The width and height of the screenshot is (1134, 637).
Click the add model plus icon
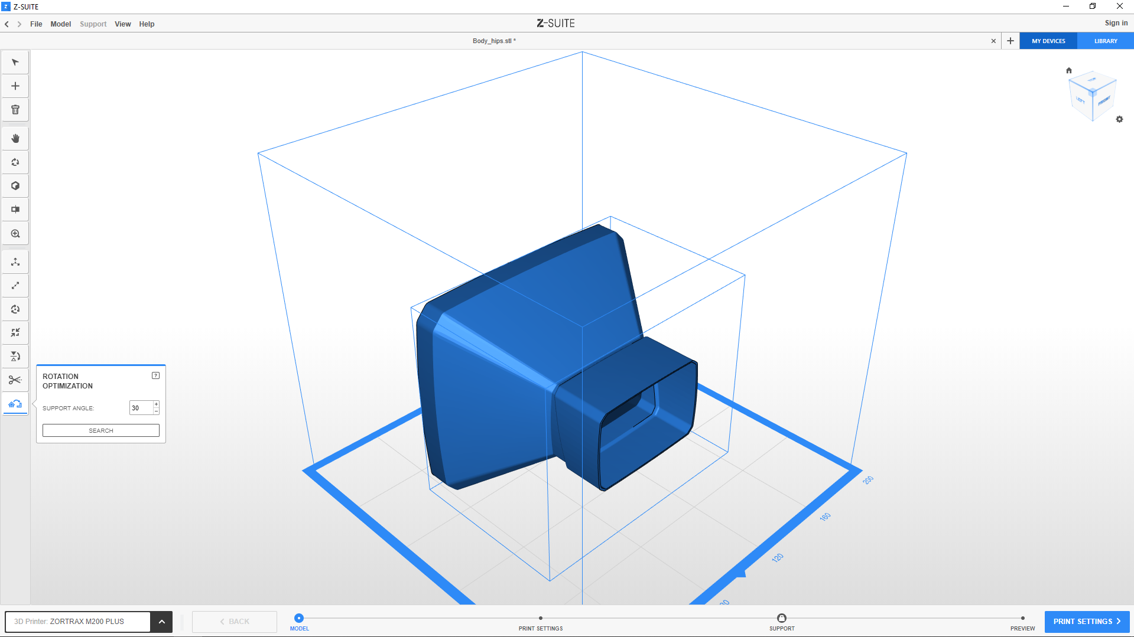point(15,86)
